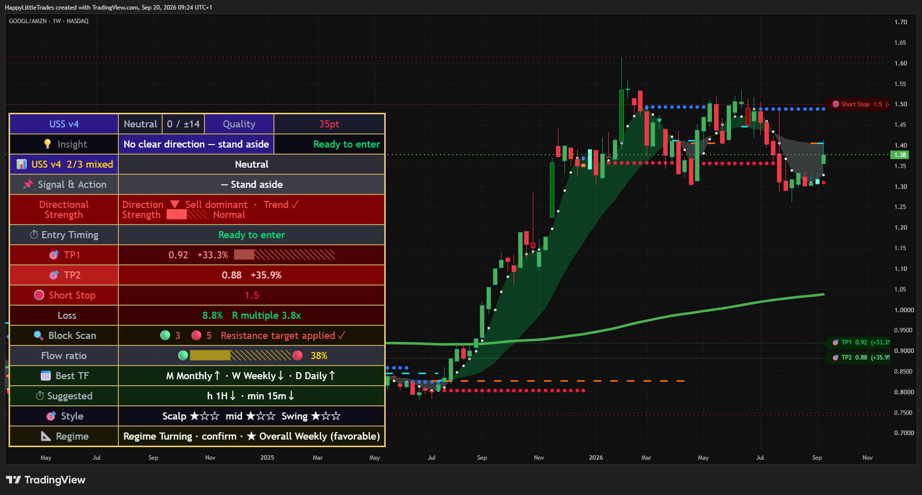Viewport: 922px width, 495px height.
Task: Click the red circle icon beside Short Stop in table
Action: 39,295
